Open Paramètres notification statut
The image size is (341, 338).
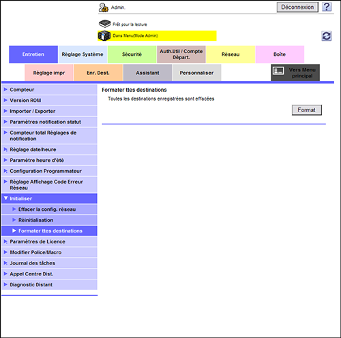point(49,122)
